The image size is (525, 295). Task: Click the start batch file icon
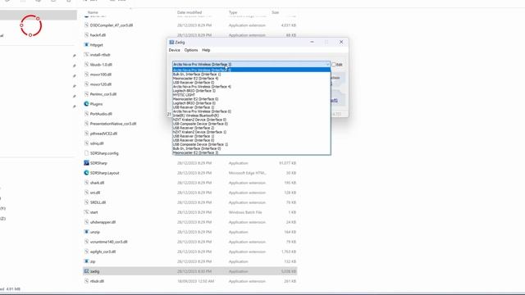[86, 212]
